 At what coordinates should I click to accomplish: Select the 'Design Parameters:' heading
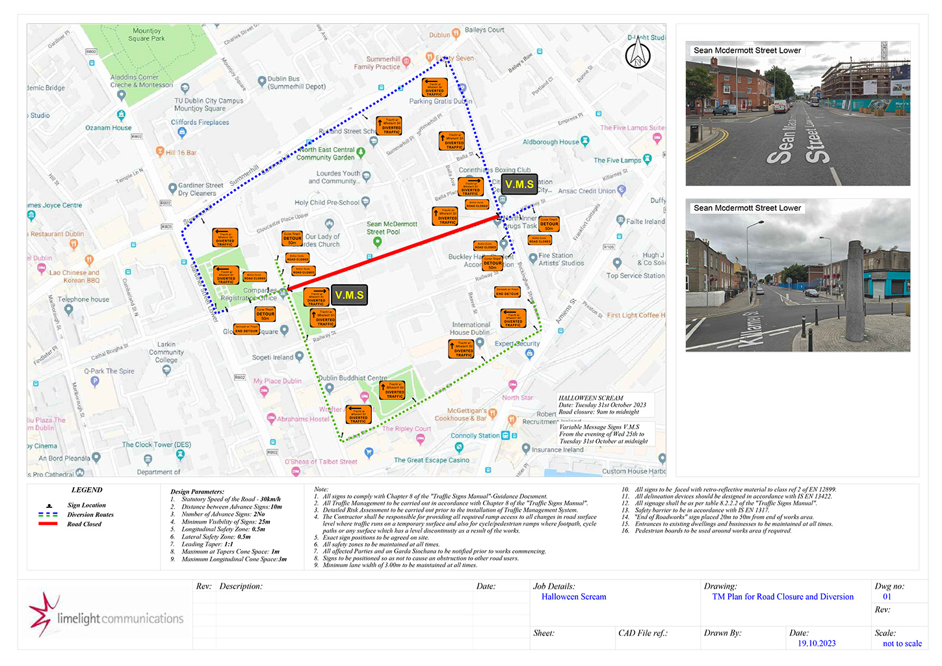(197, 492)
